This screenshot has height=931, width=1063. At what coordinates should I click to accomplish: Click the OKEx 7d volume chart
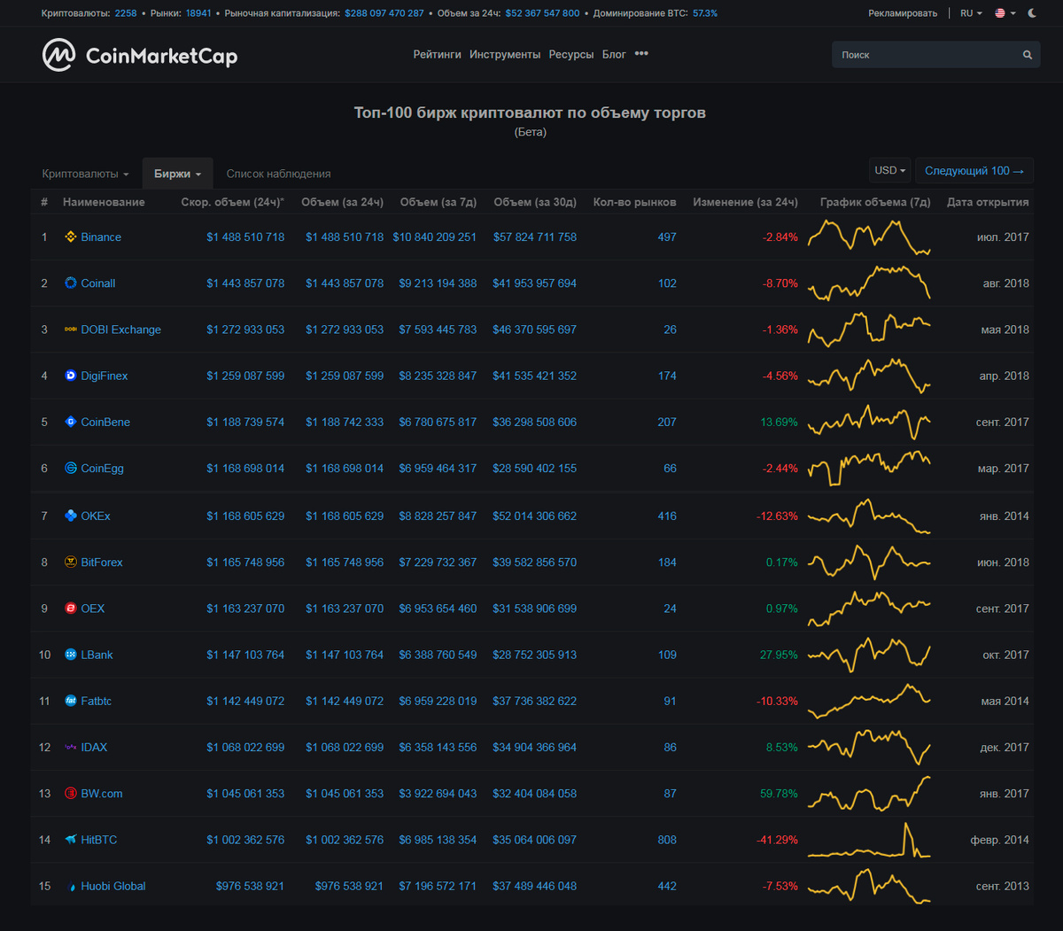(869, 516)
